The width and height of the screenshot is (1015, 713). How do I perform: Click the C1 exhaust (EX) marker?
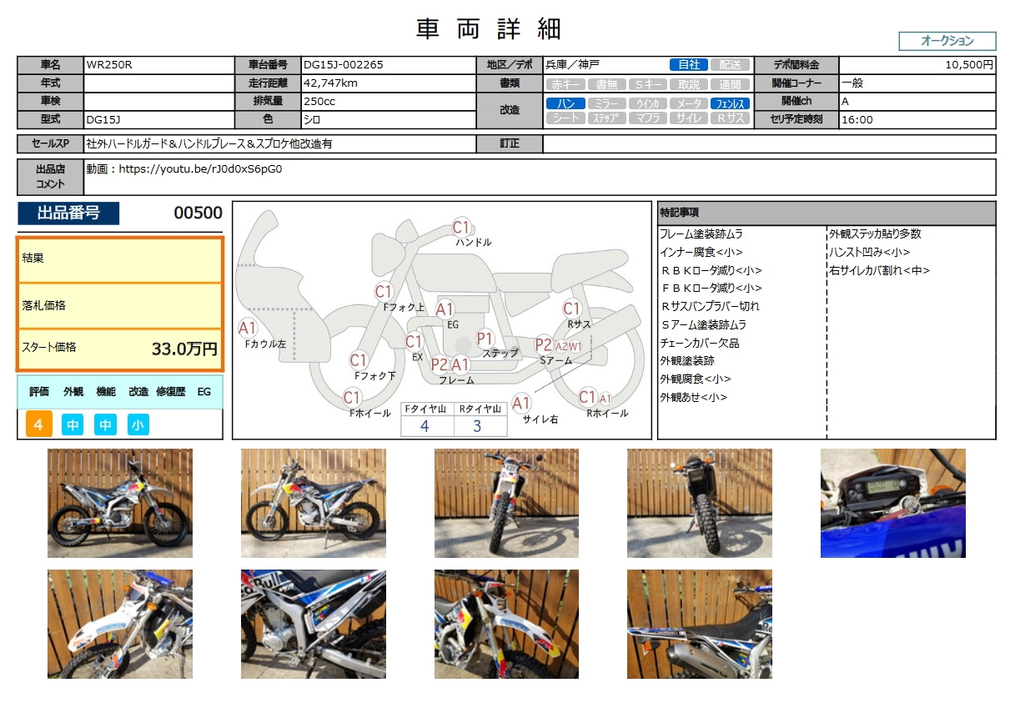click(x=414, y=342)
